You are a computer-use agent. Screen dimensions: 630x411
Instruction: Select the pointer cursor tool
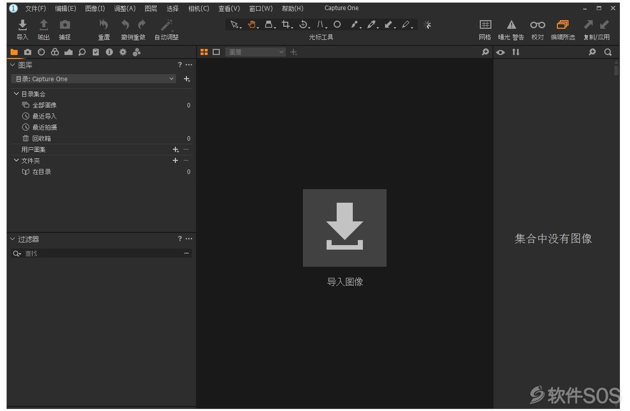235,25
